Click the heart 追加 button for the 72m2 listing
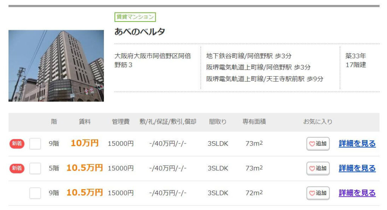The image size is (387, 210). (318, 193)
